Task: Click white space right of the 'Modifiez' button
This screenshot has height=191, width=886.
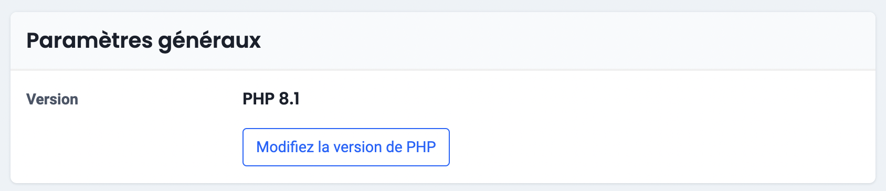Action: 656,147
